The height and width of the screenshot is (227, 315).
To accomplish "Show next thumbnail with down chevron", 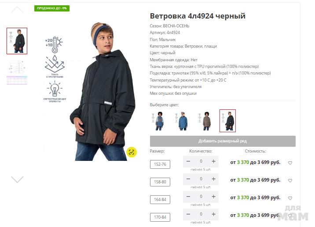I will [17, 179].
